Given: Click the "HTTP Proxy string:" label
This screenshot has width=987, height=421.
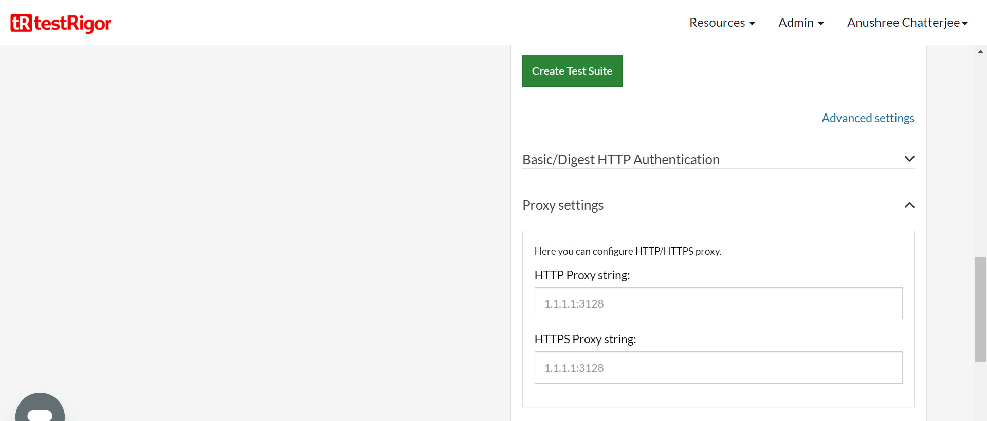Looking at the screenshot, I should [582, 275].
